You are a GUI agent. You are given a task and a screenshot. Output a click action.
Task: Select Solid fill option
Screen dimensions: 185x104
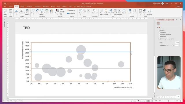pyautogui.click(x=162, y=30)
